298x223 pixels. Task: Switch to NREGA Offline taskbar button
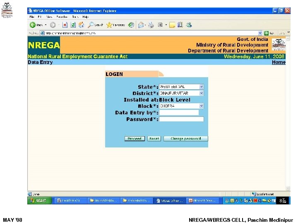coord(170,201)
